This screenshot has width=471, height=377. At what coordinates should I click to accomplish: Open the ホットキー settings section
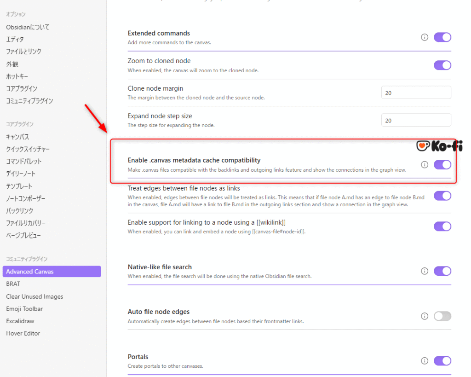17,76
